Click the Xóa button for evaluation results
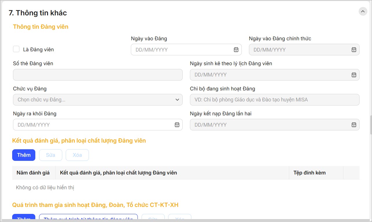This screenshot has height=222, width=372. click(x=77, y=155)
